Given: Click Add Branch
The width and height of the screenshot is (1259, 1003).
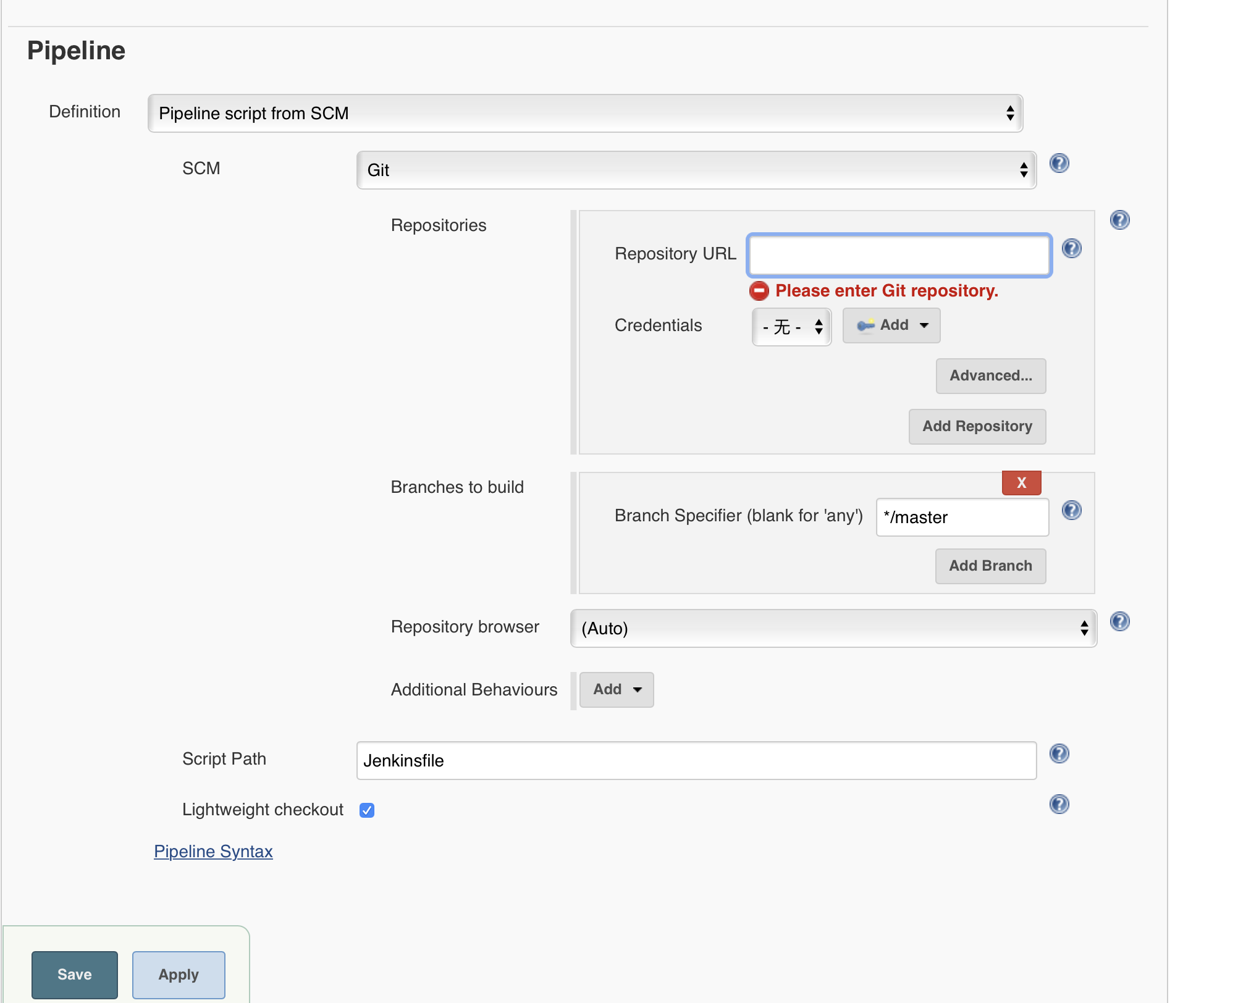Looking at the screenshot, I should tap(990, 566).
